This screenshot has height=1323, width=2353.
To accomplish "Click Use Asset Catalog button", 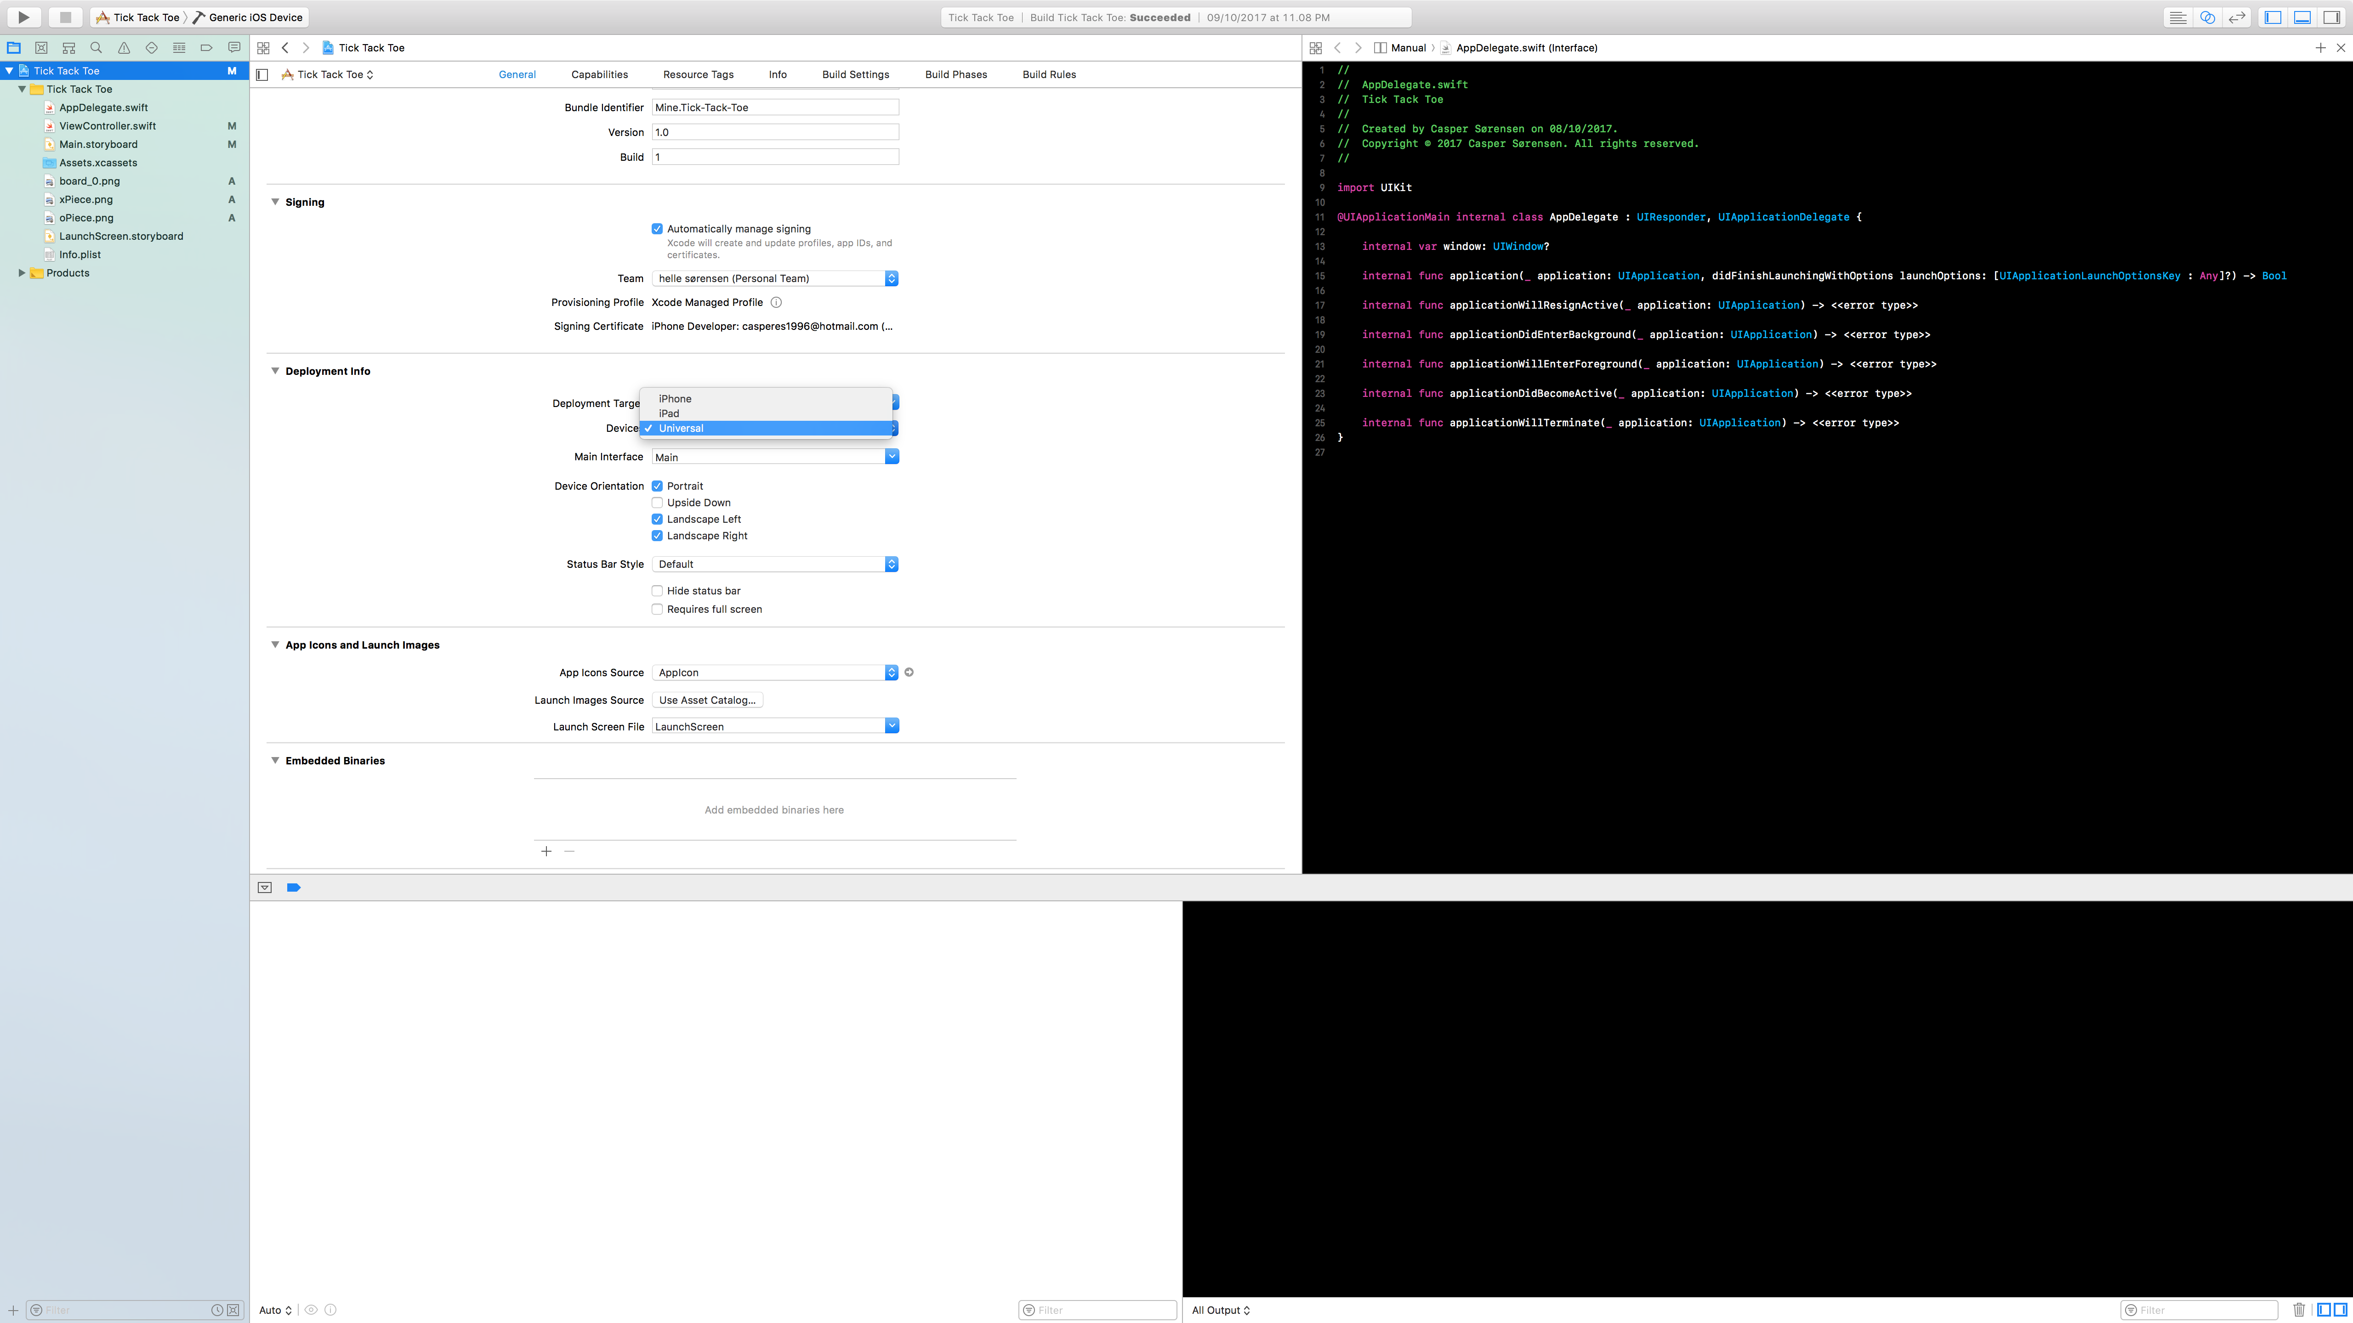I will click(x=708, y=700).
